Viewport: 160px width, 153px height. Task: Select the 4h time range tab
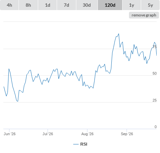[x=9, y=5]
